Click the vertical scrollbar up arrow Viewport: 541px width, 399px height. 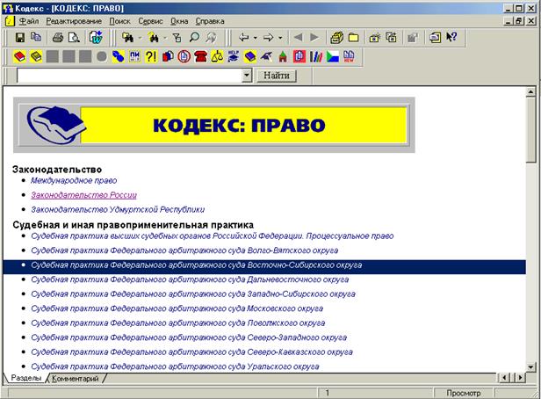[x=530, y=91]
